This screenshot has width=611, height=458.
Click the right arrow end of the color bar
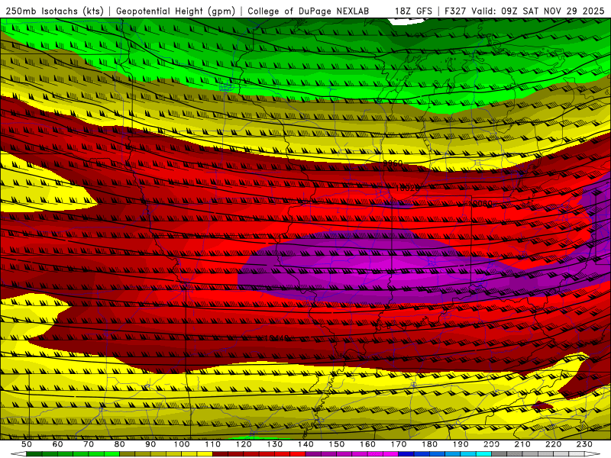click(593, 454)
